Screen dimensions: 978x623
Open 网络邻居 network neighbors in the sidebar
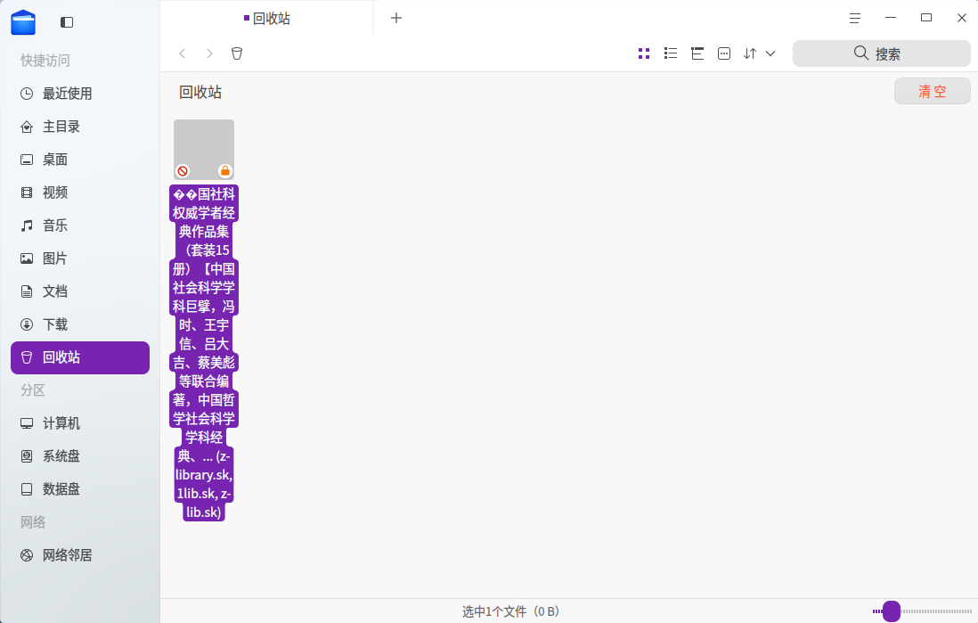coord(80,555)
